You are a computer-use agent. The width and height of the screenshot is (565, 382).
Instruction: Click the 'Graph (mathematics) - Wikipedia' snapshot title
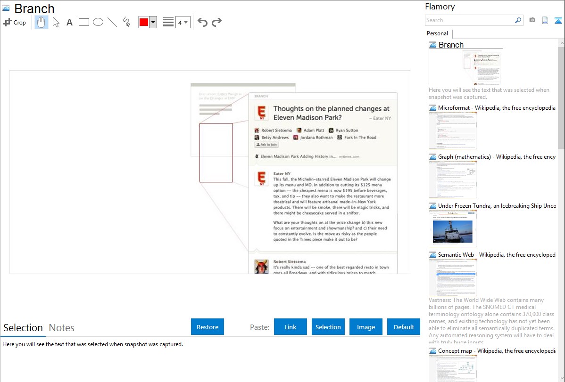(497, 157)
